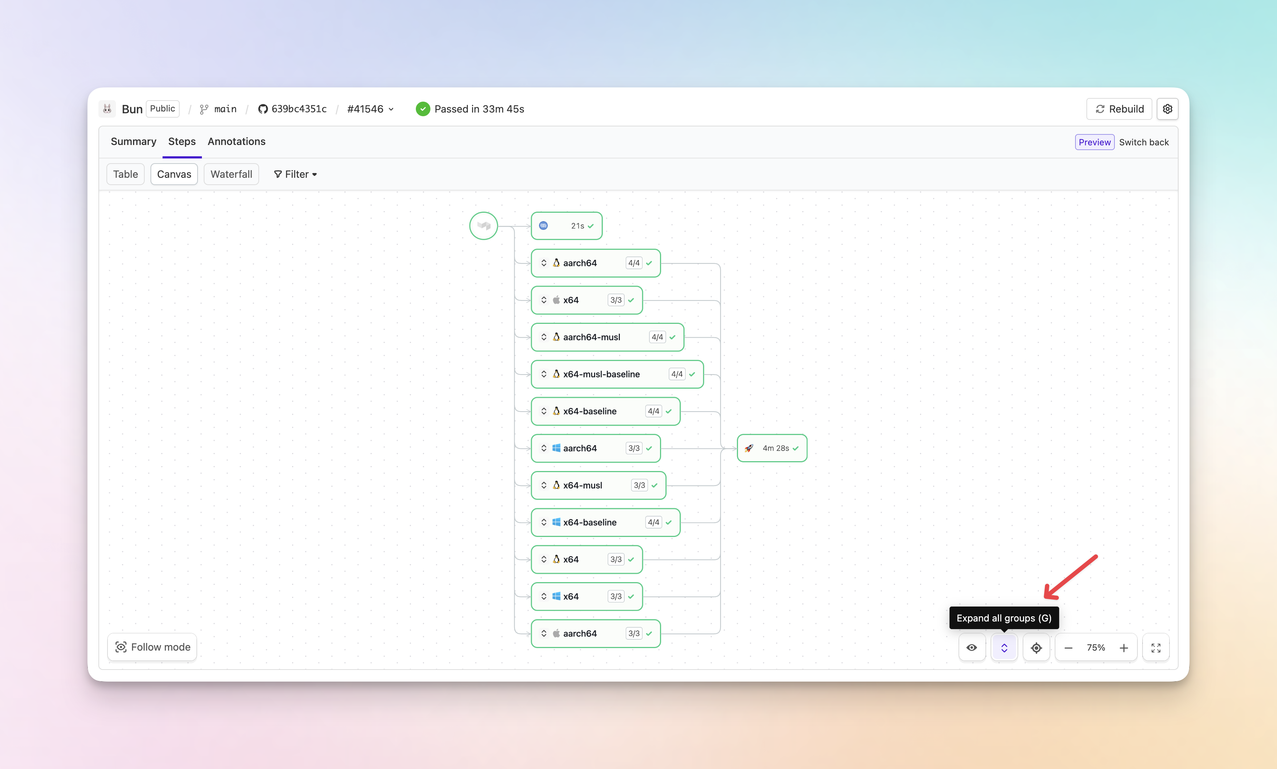Open the Summary tab

[x=133, y=141]
